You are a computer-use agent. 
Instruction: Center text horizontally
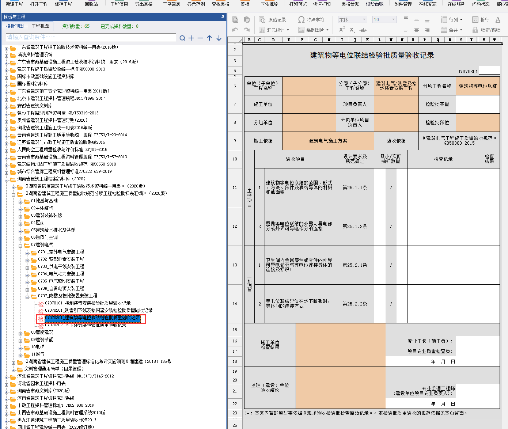(x=417, y=30)
